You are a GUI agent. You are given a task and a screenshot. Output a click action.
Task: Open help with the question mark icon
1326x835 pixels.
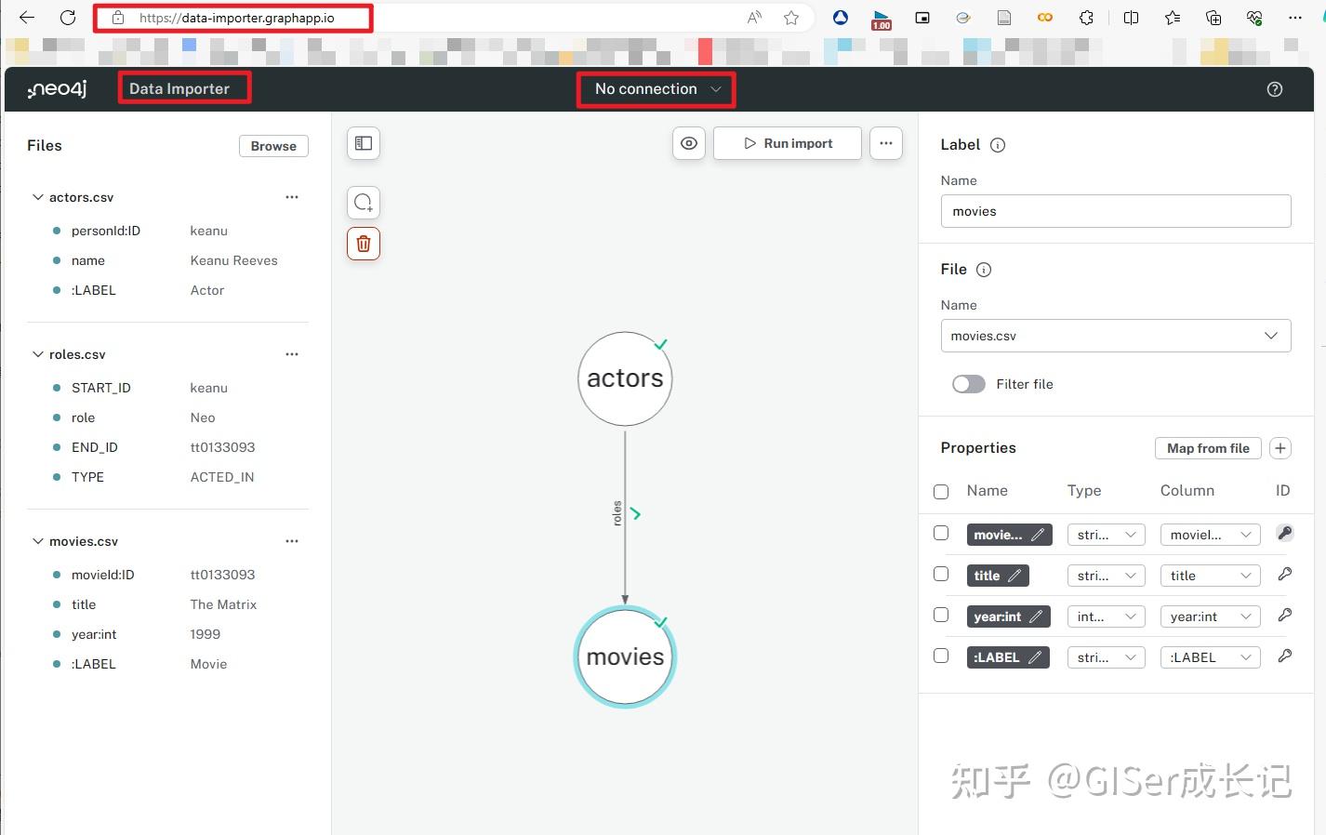pyautogui.click(x=1274, y=89)
